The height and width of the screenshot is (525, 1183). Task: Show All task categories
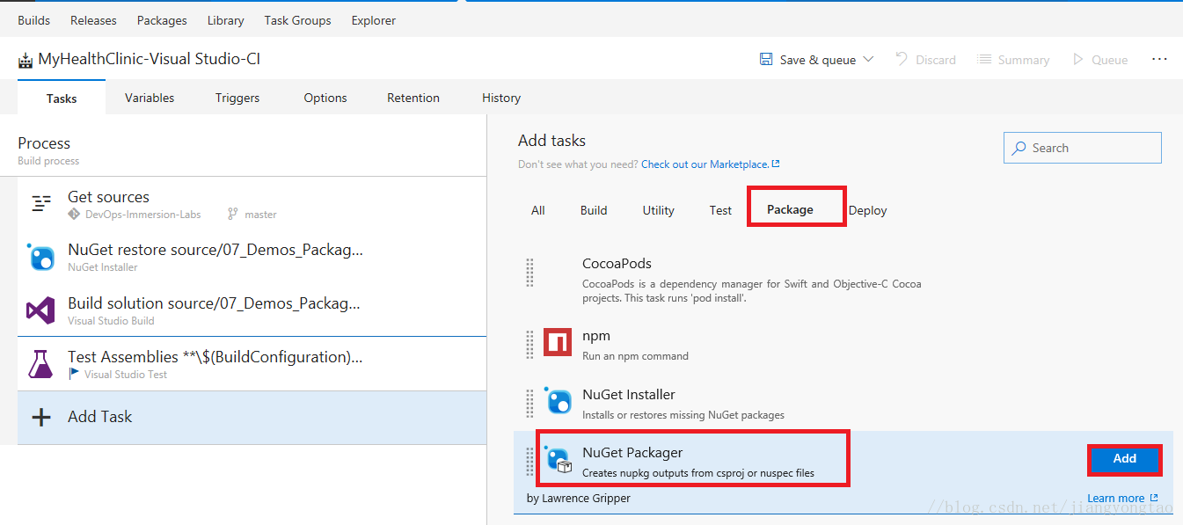pyautogui.click(x=538, y=210)
